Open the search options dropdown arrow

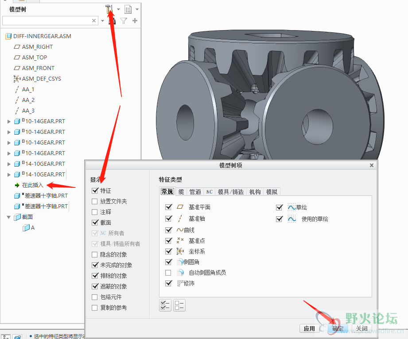coord(102,20)
